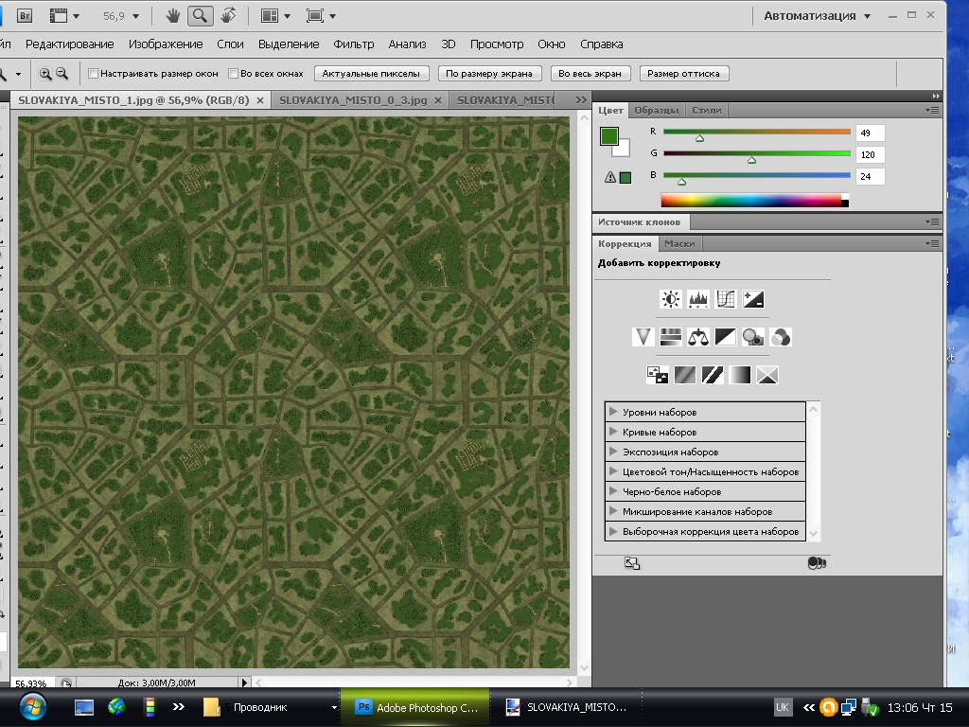Add a Brightness/Contrast adjustment
The height and width of the screenshot is (727, 969).
point(671,299)
